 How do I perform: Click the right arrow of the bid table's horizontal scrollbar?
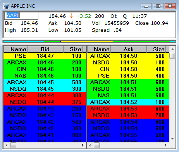tap(83, 145)
